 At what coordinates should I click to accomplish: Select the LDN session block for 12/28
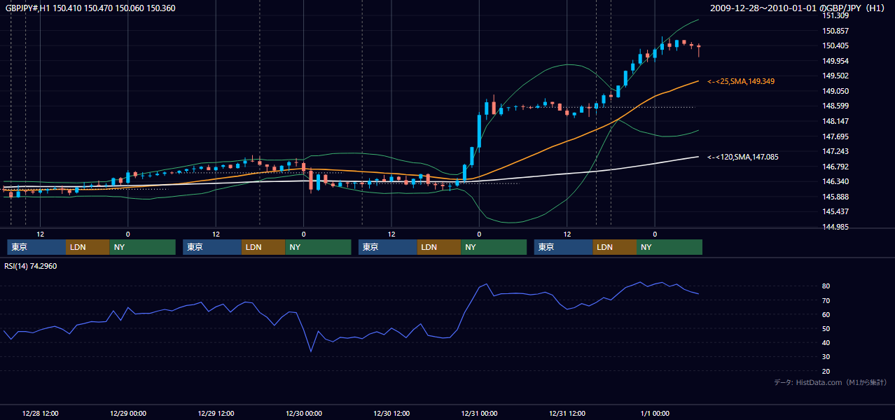click(88, 247)
